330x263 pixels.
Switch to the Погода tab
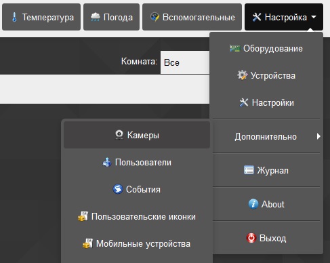point(111,17)
